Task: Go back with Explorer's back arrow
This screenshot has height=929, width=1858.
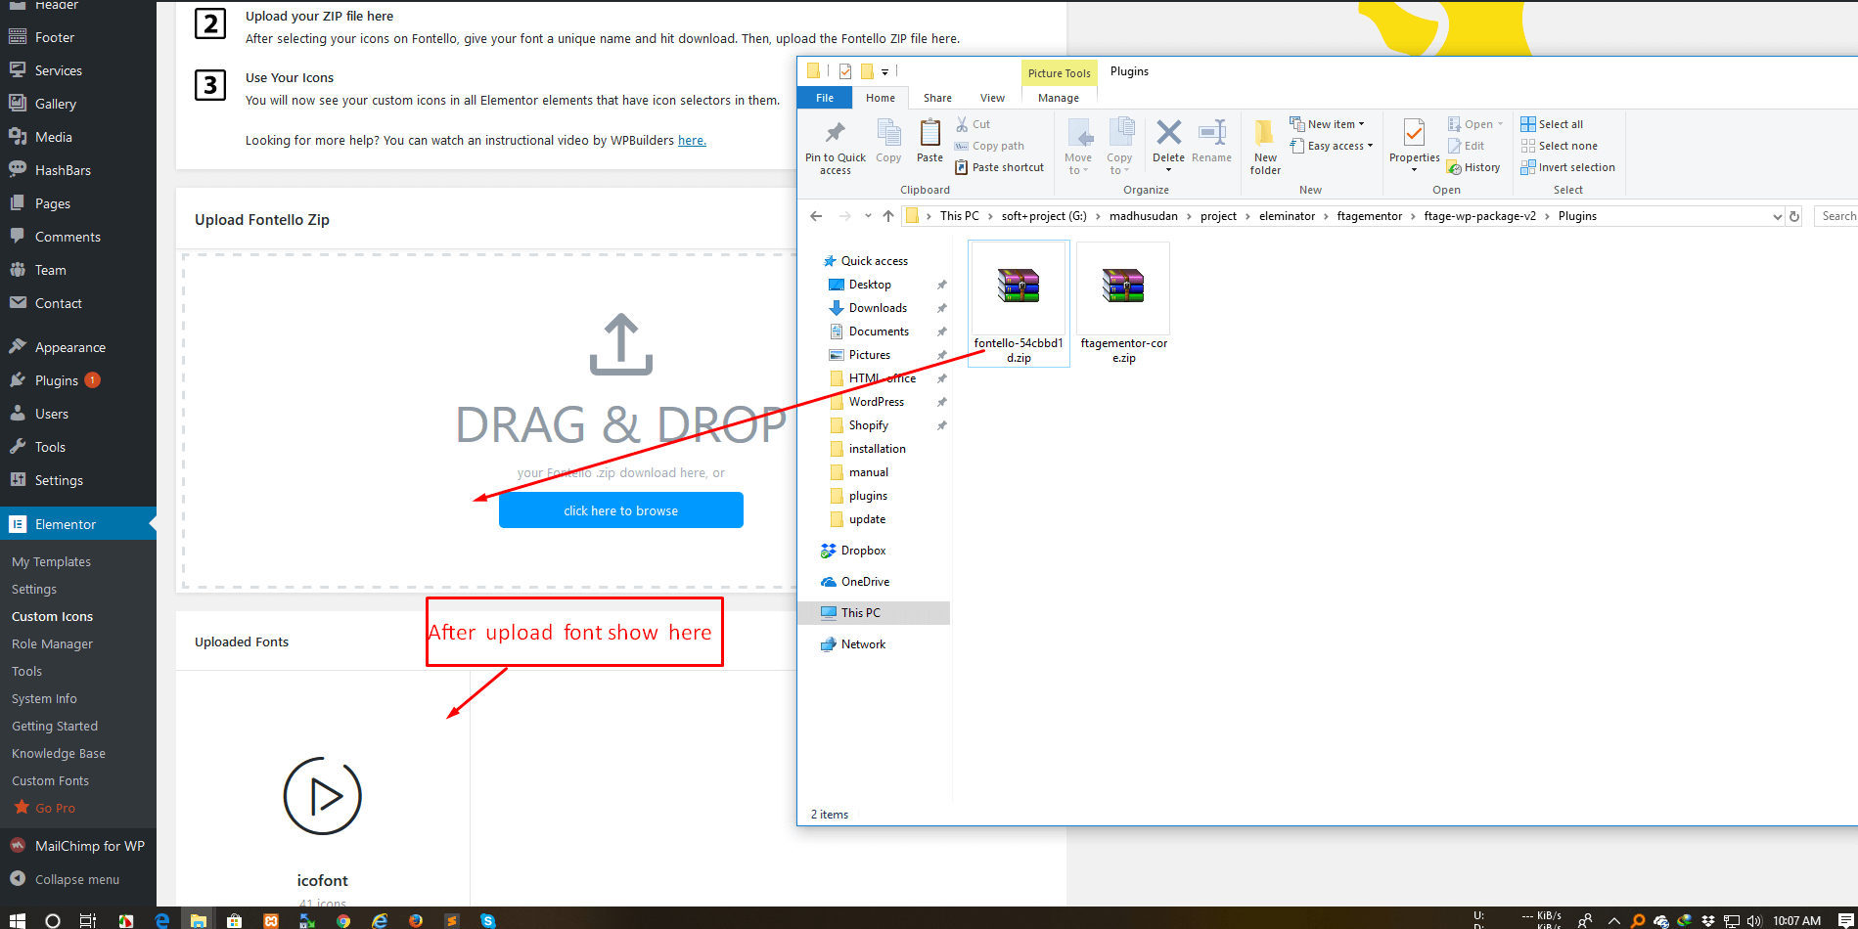Action: click(817, 216)
